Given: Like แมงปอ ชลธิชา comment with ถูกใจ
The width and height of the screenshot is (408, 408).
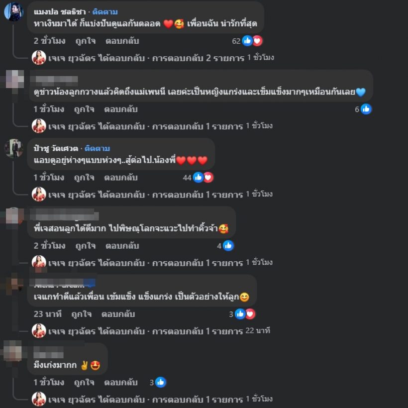Looking at the screenshot, I should (86, 41).
